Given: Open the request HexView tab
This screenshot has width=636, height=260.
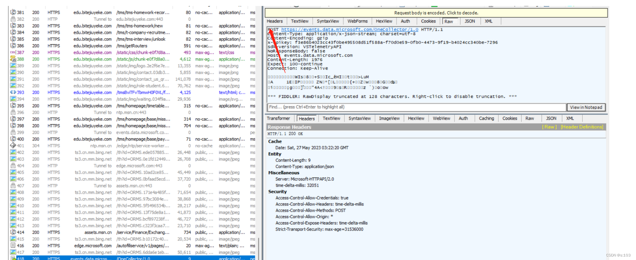Looking at the screenshot, I should (x=384, y=21).
